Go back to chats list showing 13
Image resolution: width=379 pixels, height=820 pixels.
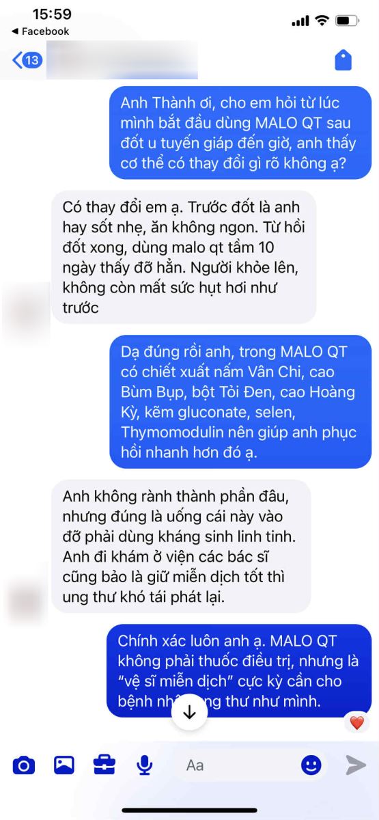click(x=27, y=60)
